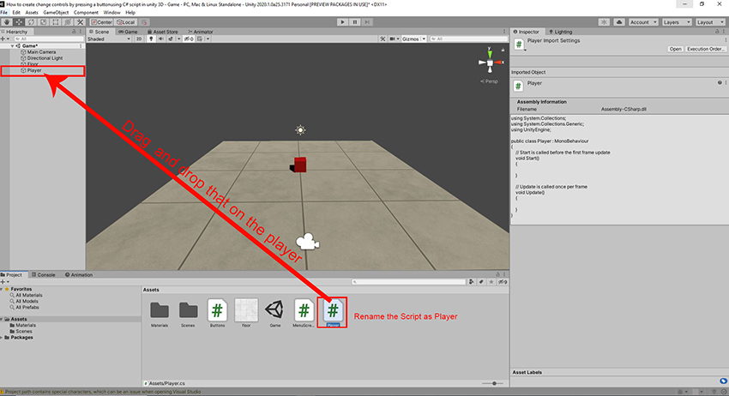Click the Open button in Inspector
Screen dimensions: 729x396
pyautogui.click(x=675, y=49)
